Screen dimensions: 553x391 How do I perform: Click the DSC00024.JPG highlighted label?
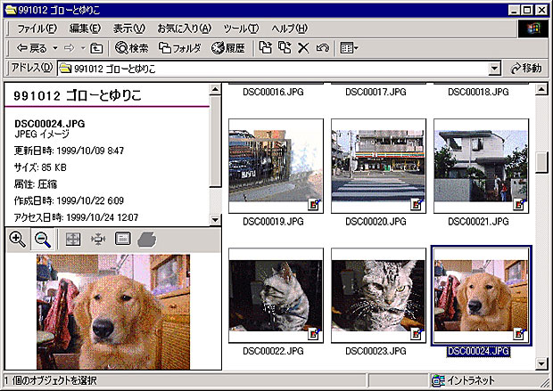click(478, 351)
